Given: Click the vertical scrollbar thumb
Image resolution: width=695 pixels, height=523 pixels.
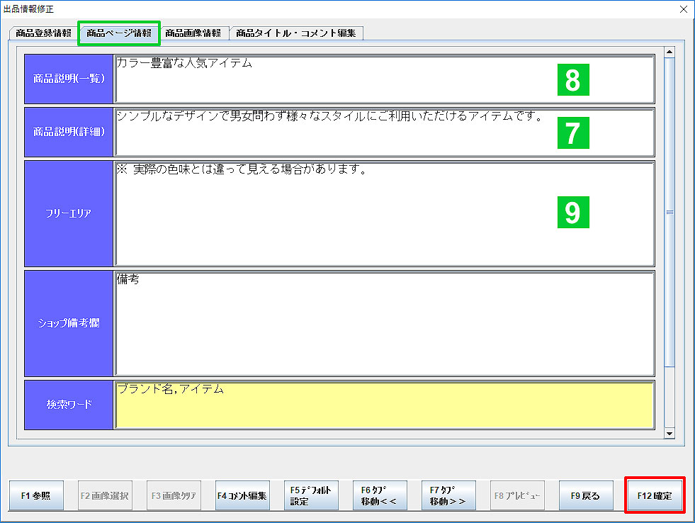Looking at the screenshot, I should 669,213.
